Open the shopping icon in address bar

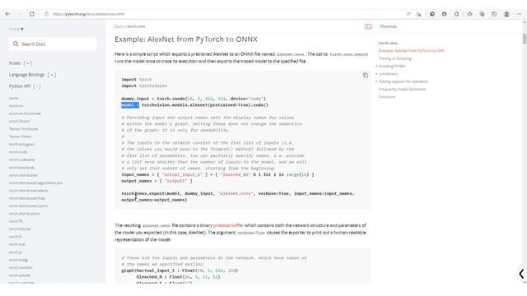[x=418, y=14]
